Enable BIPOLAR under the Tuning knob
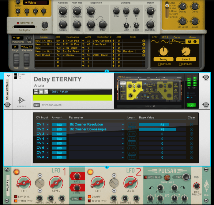Screen dimensions: 214x205 [159, 64]
